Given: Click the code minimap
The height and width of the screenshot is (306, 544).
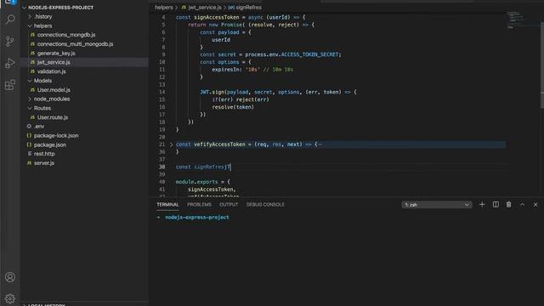Looking at the screenshot, I should coord(515,20).
